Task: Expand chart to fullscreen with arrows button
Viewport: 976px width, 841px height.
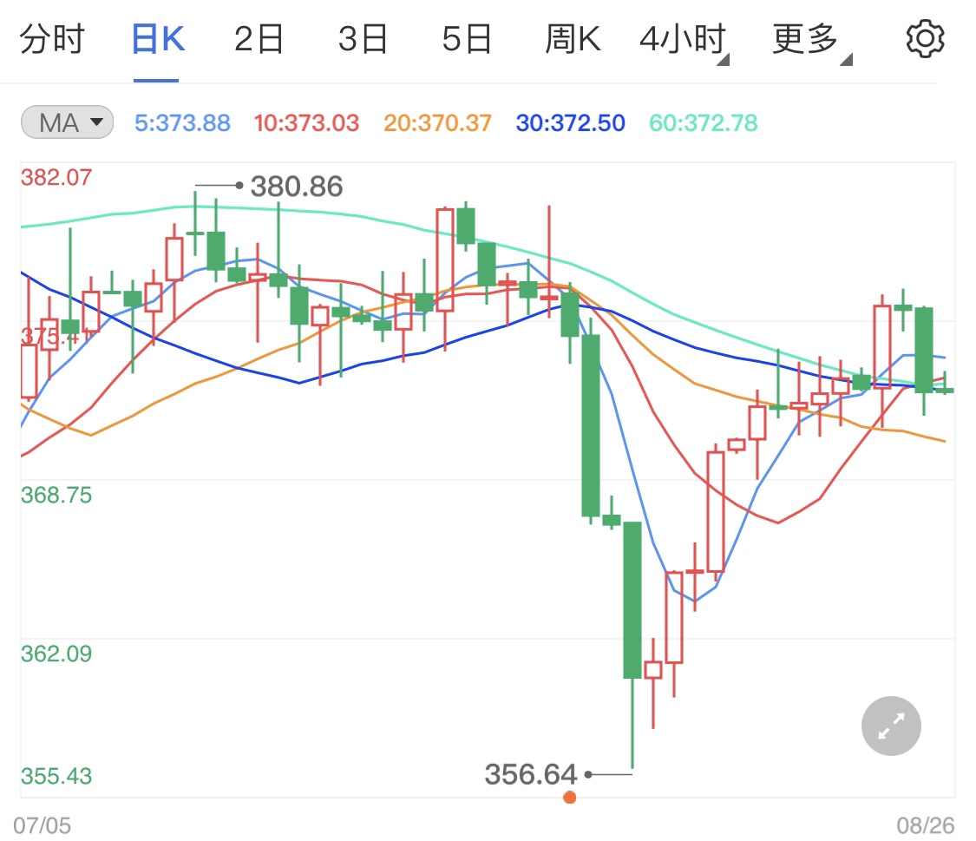Action: (891, 726)
